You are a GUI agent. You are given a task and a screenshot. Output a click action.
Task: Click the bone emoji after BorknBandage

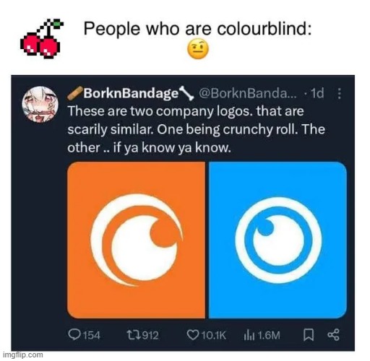[x=186, y=94]
